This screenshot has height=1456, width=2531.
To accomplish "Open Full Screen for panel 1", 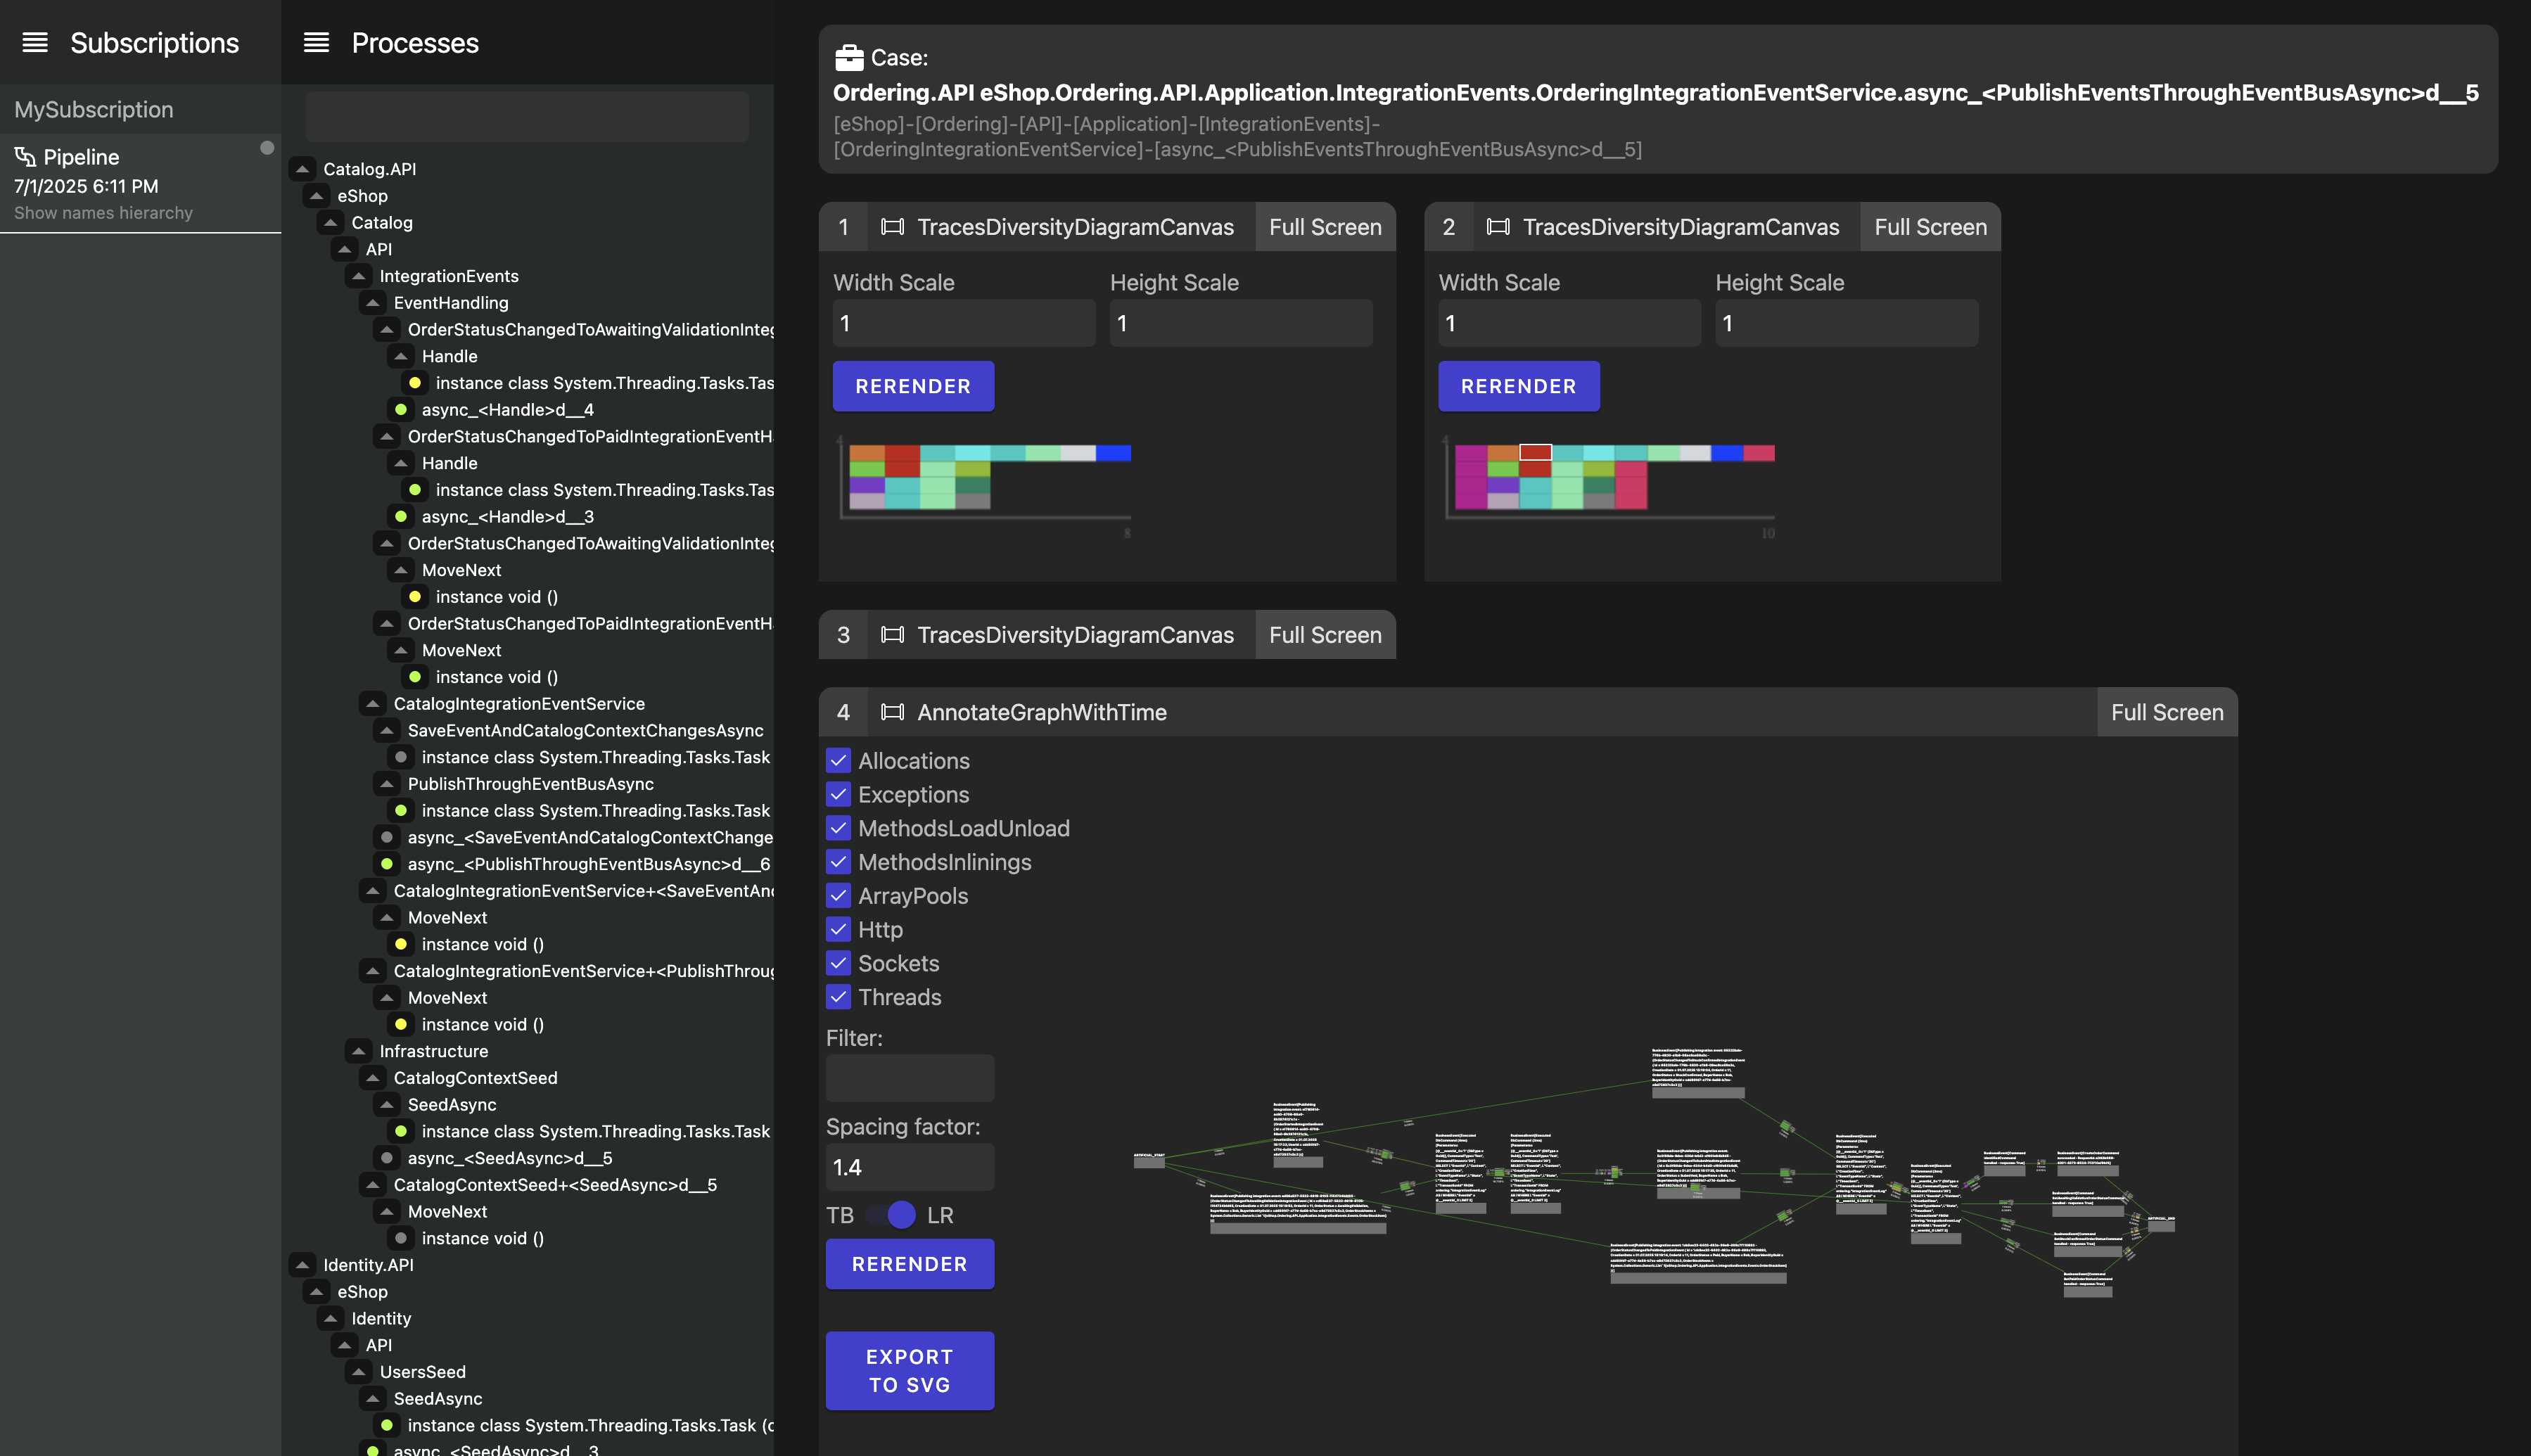I will click(1325, 227).
